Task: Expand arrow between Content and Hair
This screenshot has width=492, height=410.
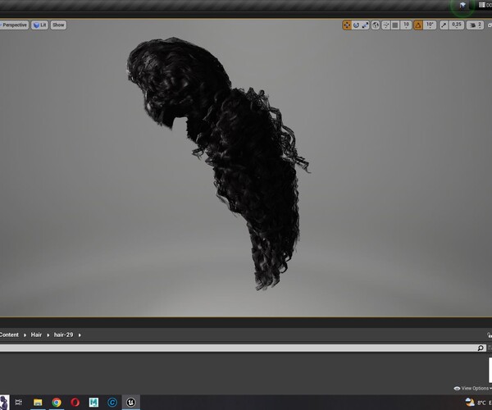Action: pyautogui.click(x=25, y=335)
